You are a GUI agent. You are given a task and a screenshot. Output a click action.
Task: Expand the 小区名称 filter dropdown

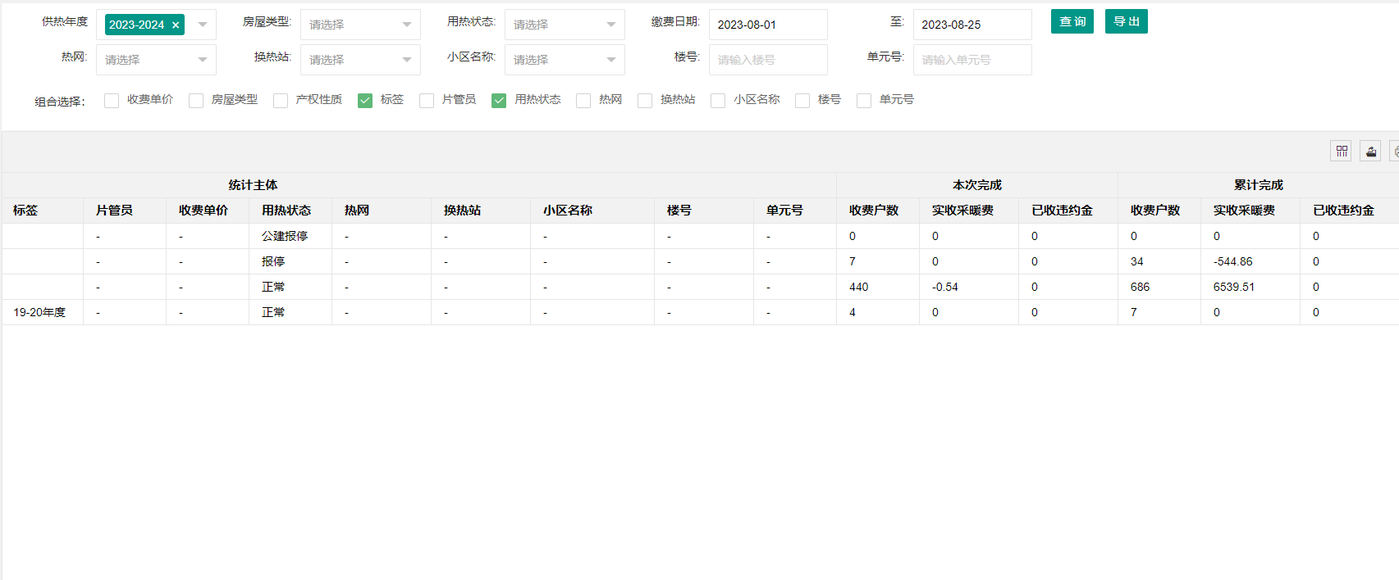coord(565,60)
